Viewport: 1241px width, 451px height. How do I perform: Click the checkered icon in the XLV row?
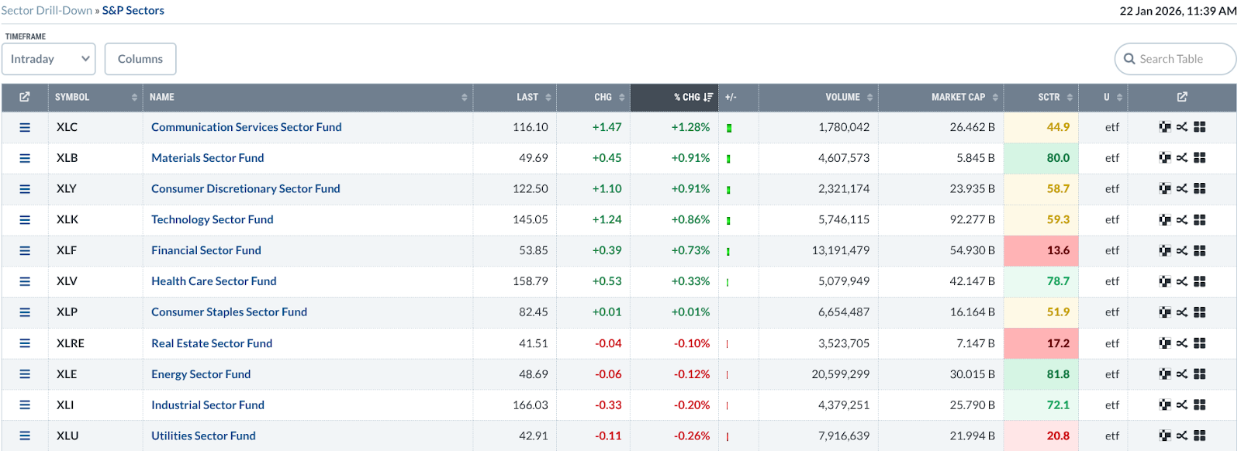(x=1164, y=281)
